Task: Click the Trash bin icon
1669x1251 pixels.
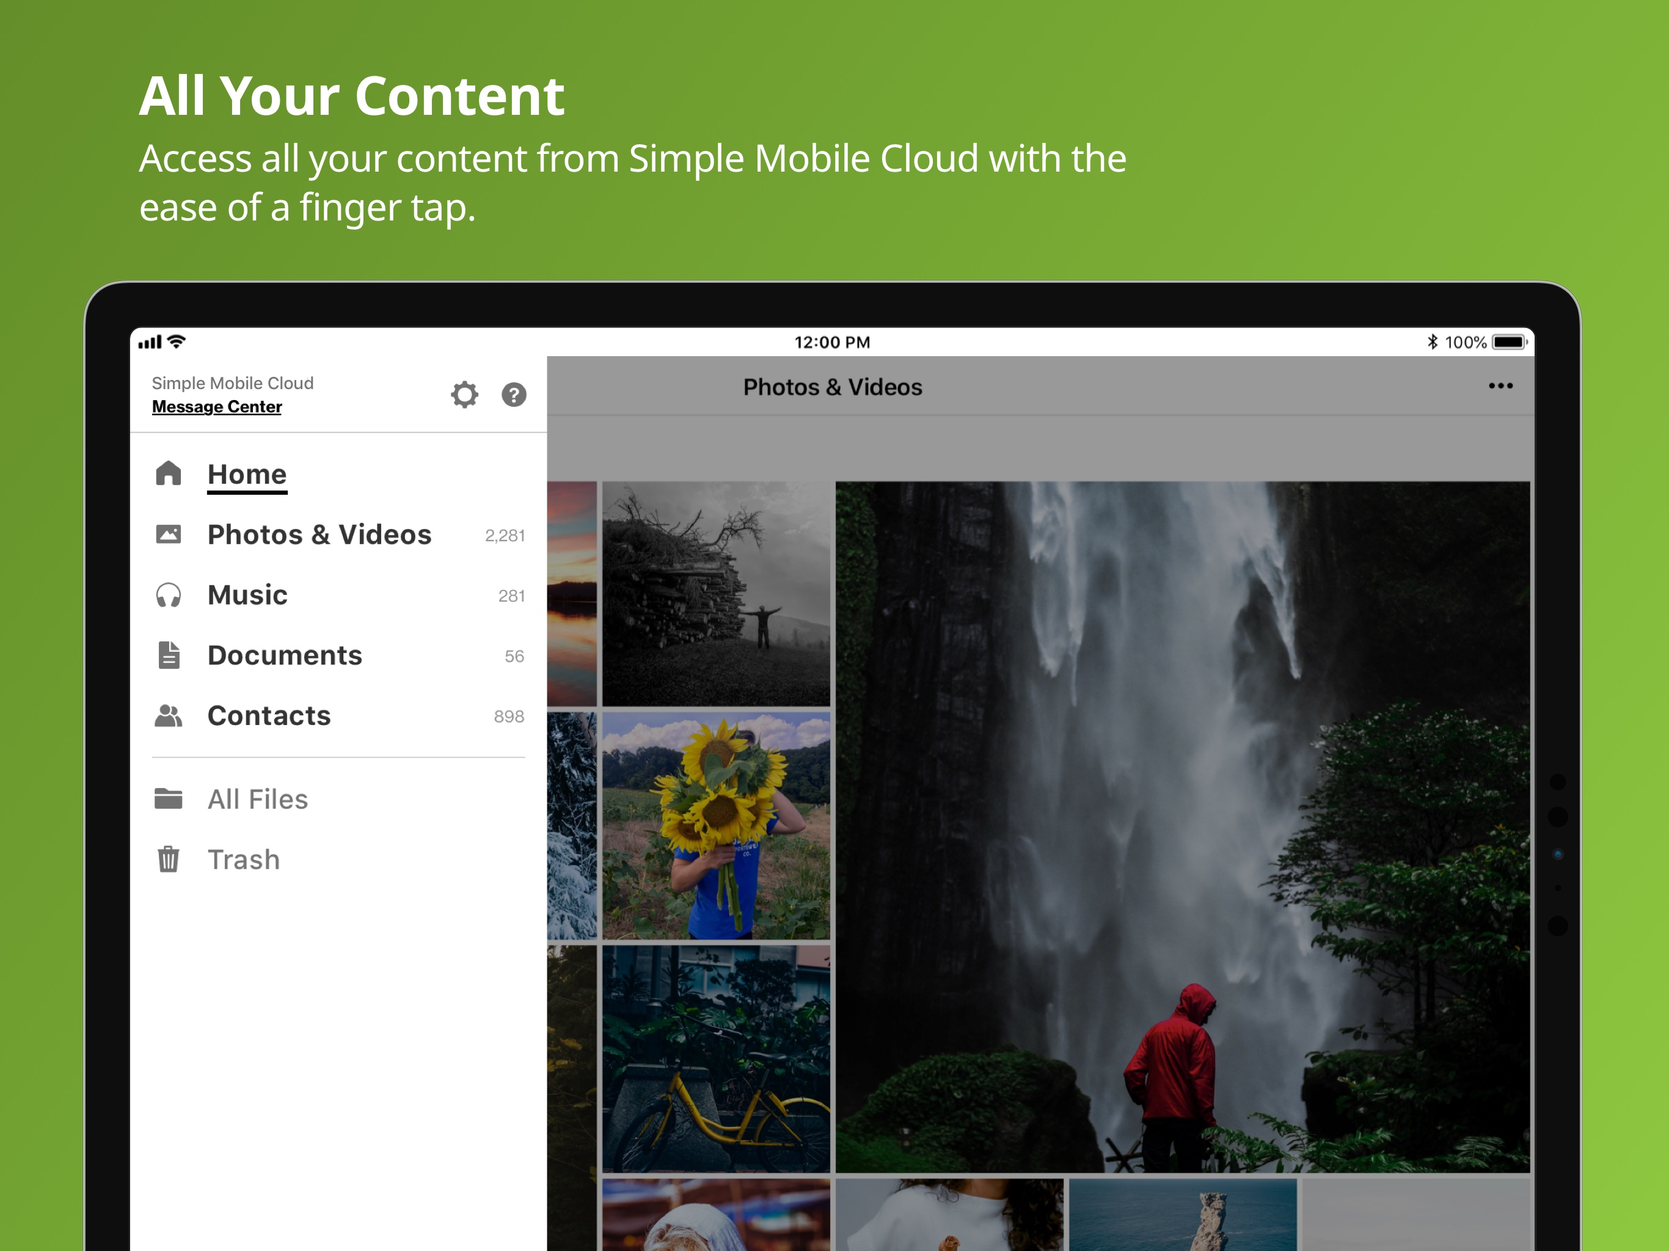Action: pyautogui.click(x=168, y=859)
